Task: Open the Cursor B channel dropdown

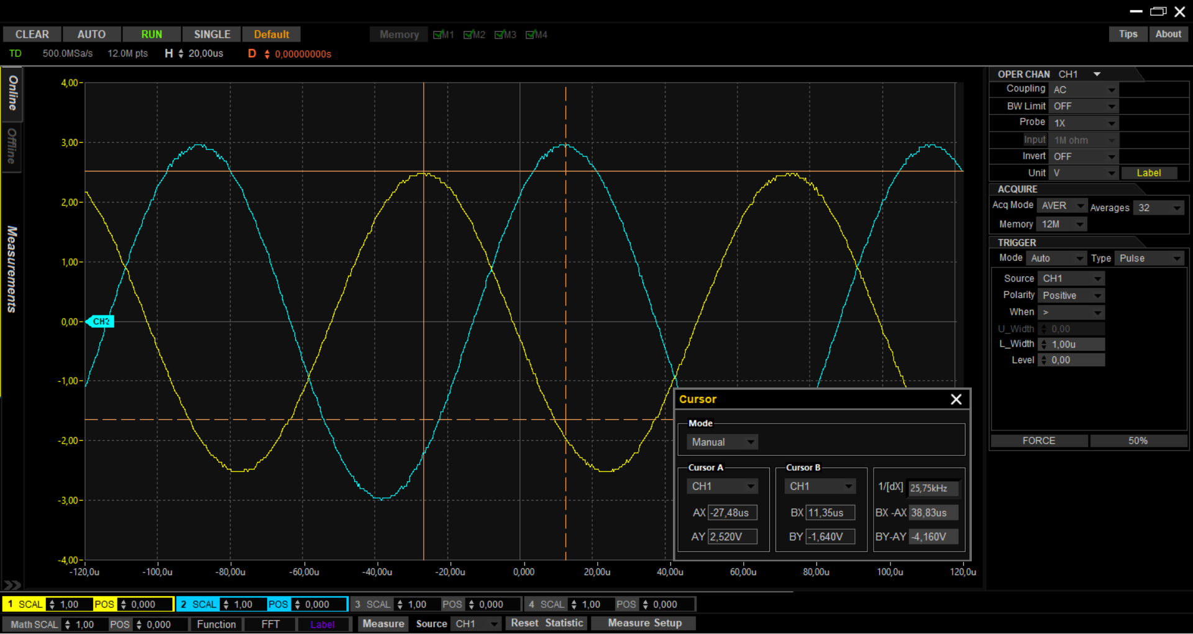Action: point(820,486)
